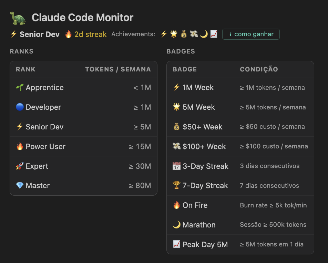
Task: Click the CONDIÇÃO column header
Action: tap(259, 69)
